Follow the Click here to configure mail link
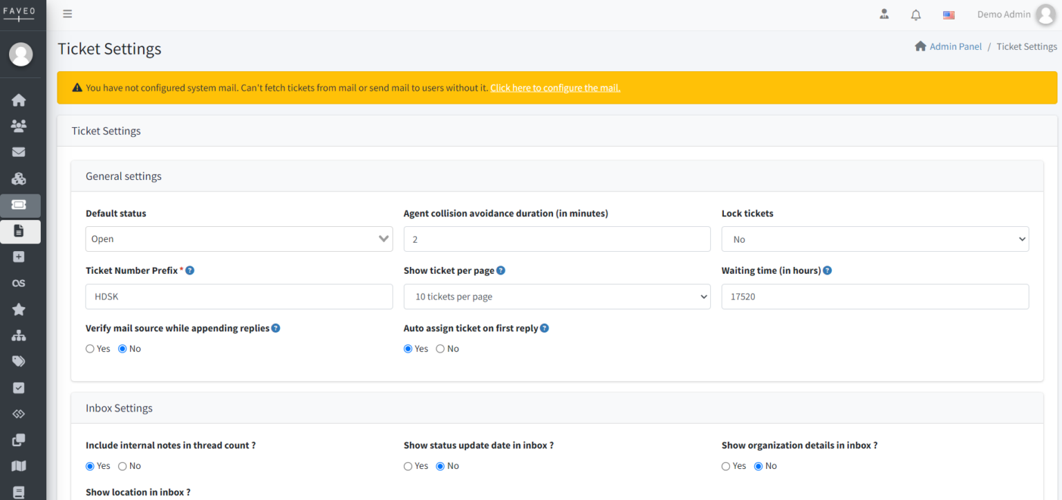The width and height of the screenshot is (1062, 500). pyautogui.click(x=555, y=88)
